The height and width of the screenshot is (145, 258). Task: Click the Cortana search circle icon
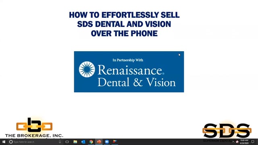click(11, 142)
